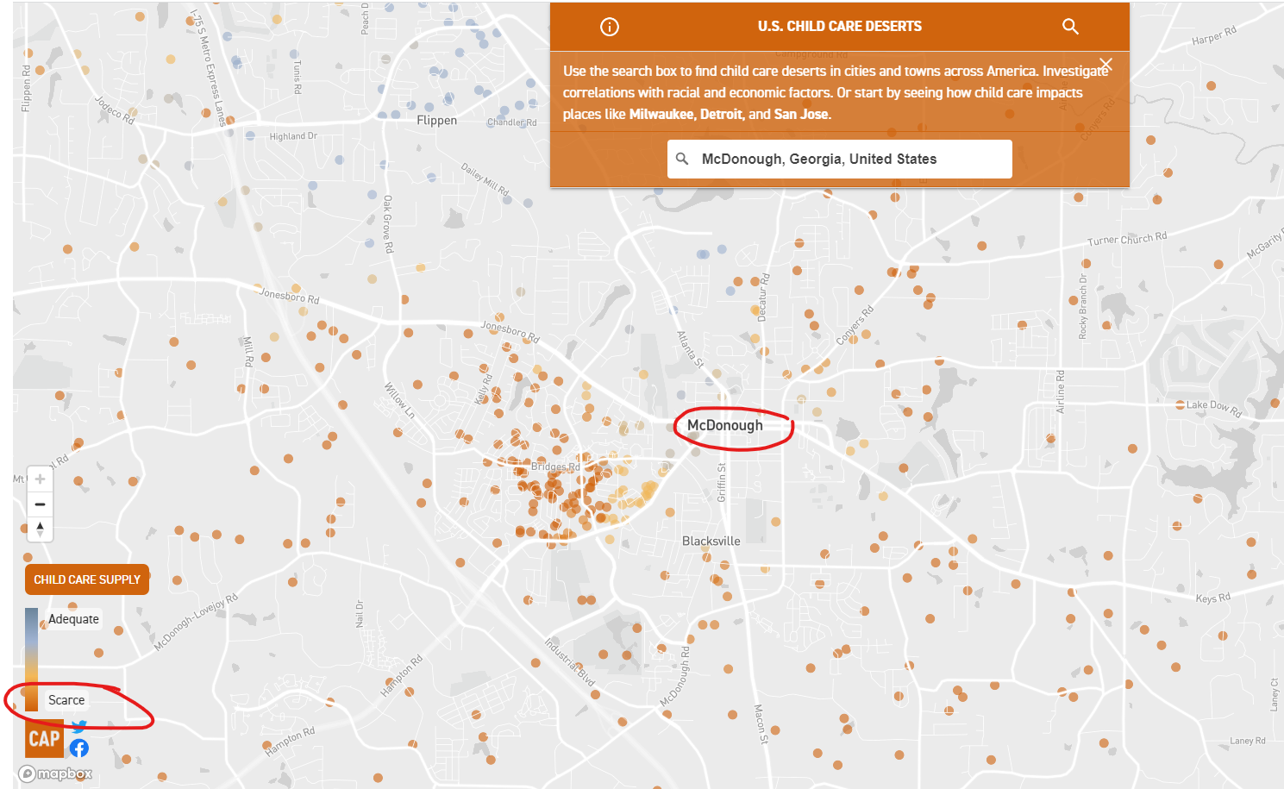Image resolution: width=1284 pixels, height=789 pixels.
Task: Click the CHILD CARE SUPPLY button
Action: coord(87,579)
